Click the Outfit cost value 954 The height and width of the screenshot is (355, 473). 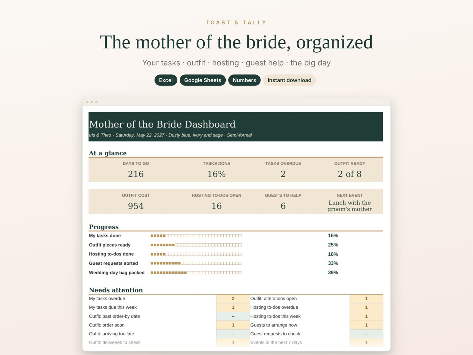click(x=136, y=206)
